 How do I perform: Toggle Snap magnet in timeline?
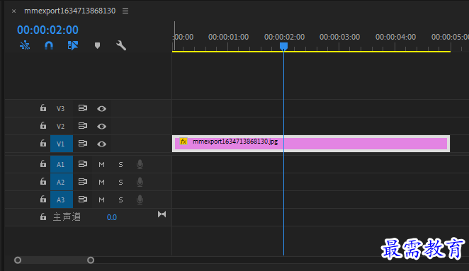pos(49,45)
